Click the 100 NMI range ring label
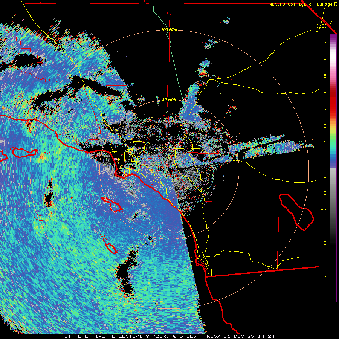Screen dimensions: 339x339 coord(169,30)
